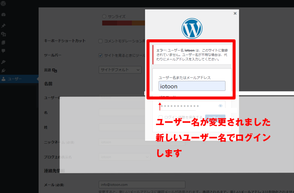Open the ブログ上の表示名 dropdown
Screen dimensions: 294x193
click(x=125, y=157)
